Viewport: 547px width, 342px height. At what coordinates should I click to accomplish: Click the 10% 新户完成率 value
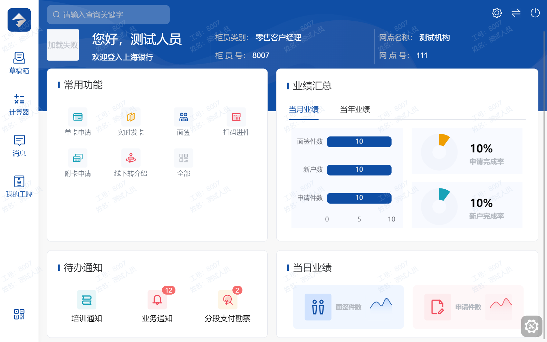pos(481,203)
